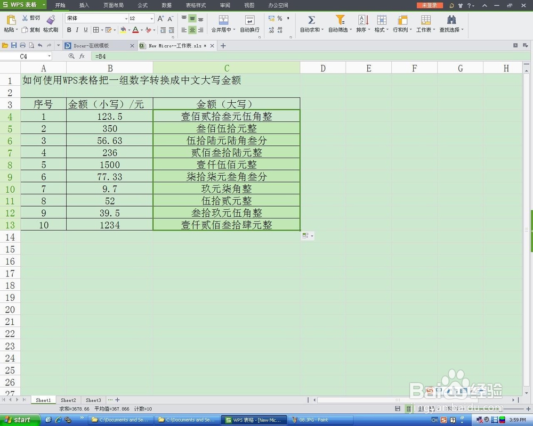Open the font name dropdown showing 宋体
This screenshot has width=533, height=426.
tap(126, 18)
